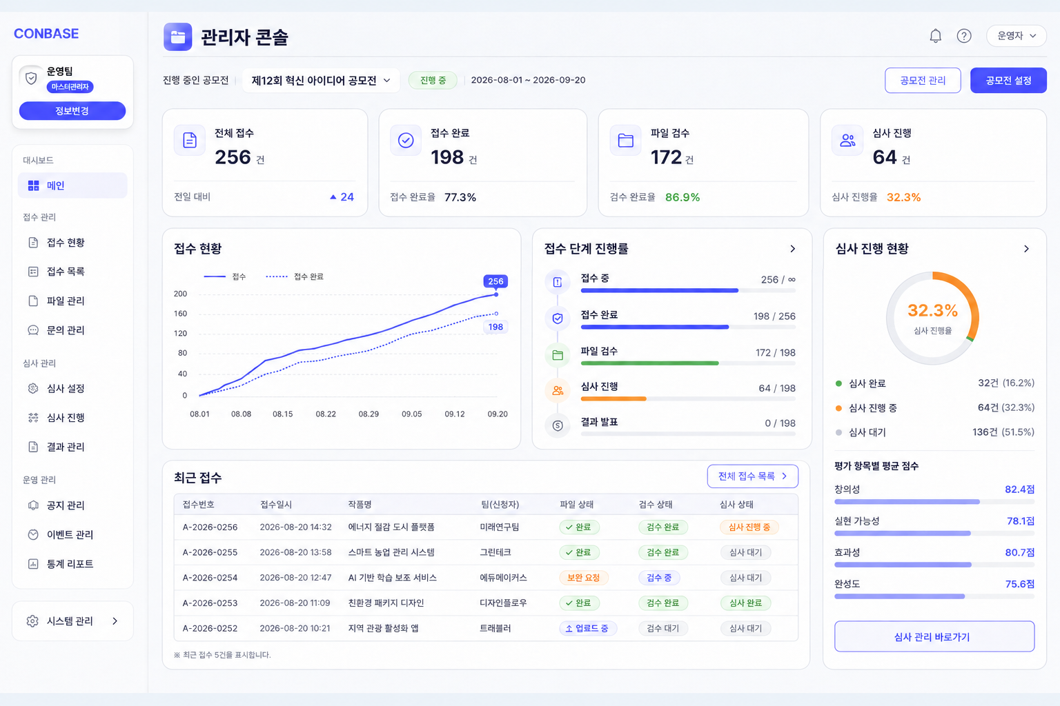Click the 접수 완료 checkmark circle icon
This screenshot has width=1060, height=706.
(406, 141)
